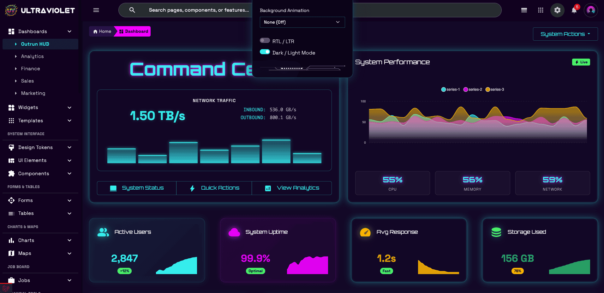Open the notifications bell with 5 alerts
This screenshot has width=604, height=293.
(574, 10)
